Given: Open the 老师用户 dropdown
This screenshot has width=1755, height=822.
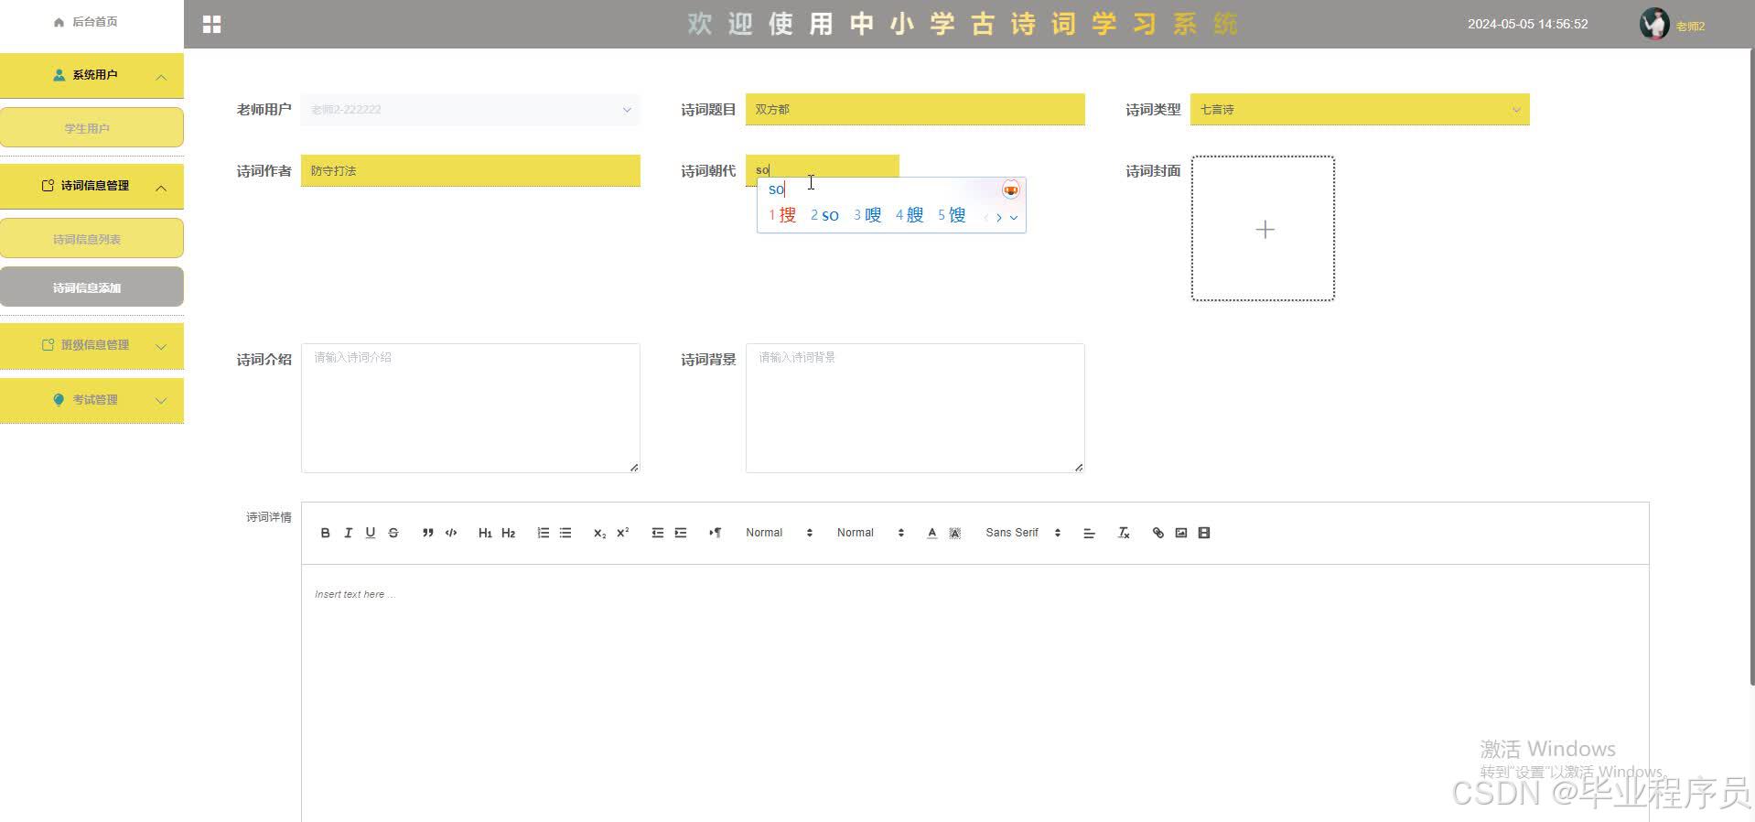Looking at the screenshot, I should coord(470,109).
